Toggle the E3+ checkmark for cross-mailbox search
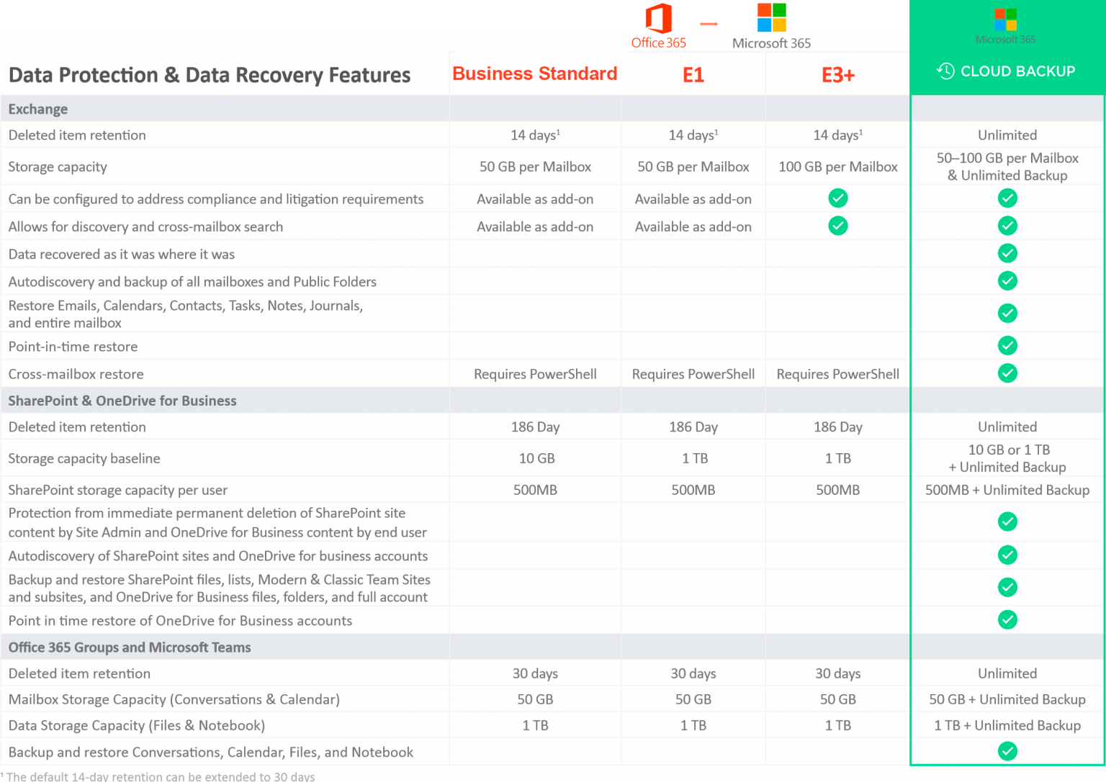Screen dimensions: 1106x782 (x=837, y=225)
